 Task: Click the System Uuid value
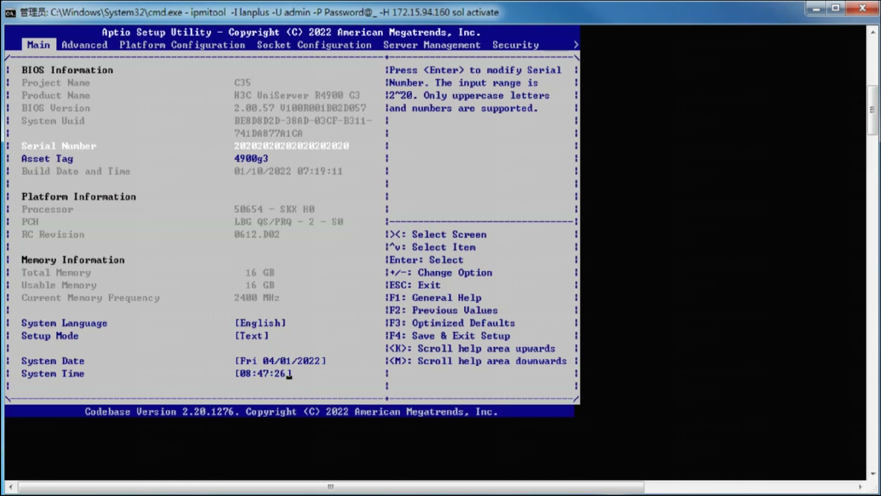click(303, 127)
